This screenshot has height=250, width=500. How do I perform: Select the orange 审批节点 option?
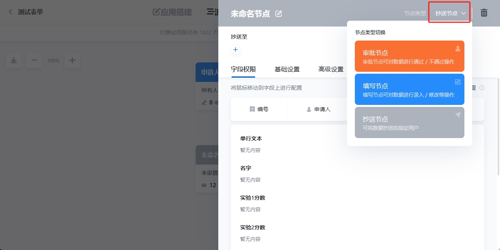409,56
